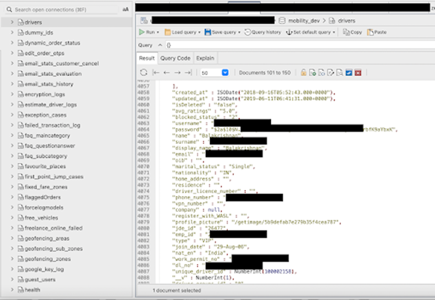
Task: Click the Paste toolbar button
Action: click(x=376, y=32)
